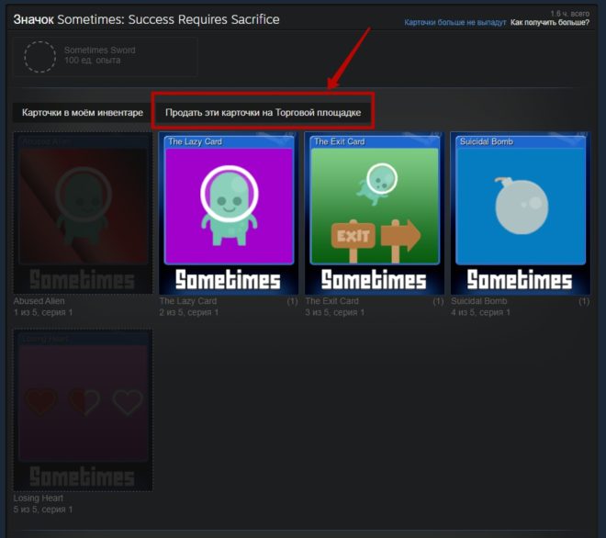The image size is (606, 538).
Task: Click 'Продать эти карточки на Торговой площадке'
Action: 263,113
